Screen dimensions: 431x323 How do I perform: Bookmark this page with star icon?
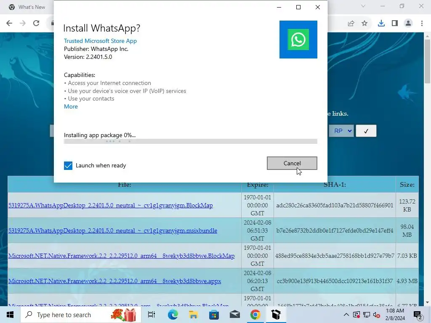(x=364, y=24)
